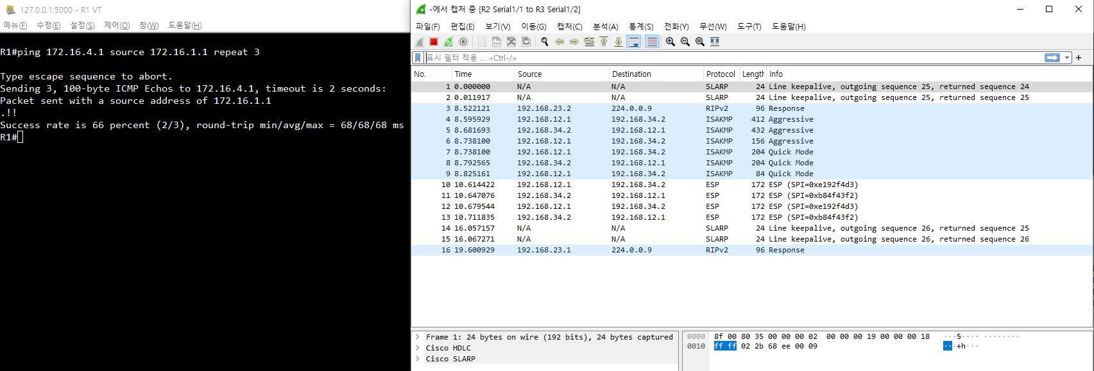
Task: Jump to first packet icon
Action: [604, 42]
